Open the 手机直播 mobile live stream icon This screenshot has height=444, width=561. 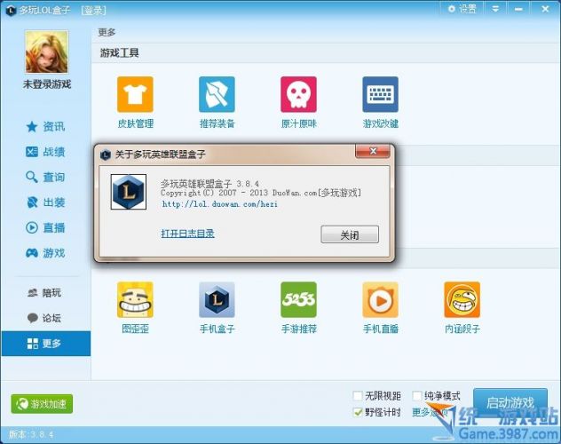[380, 300]
